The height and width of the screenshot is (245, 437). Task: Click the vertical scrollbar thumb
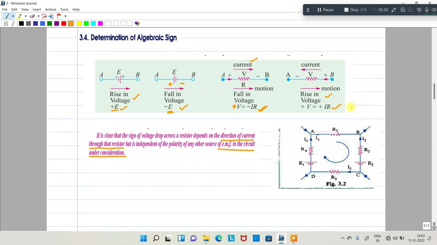[x=434, y=91]
